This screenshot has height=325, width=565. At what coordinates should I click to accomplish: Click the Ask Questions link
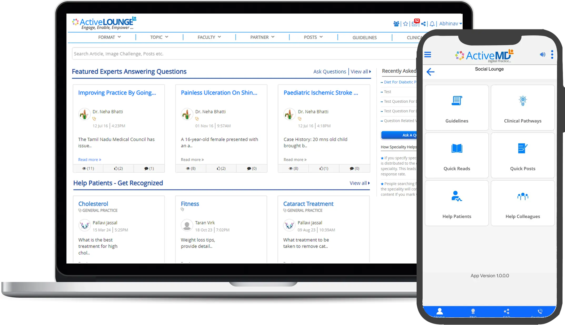coord(329,72)
